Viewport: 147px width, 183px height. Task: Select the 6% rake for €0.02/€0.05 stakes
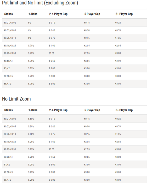point(30,30)
